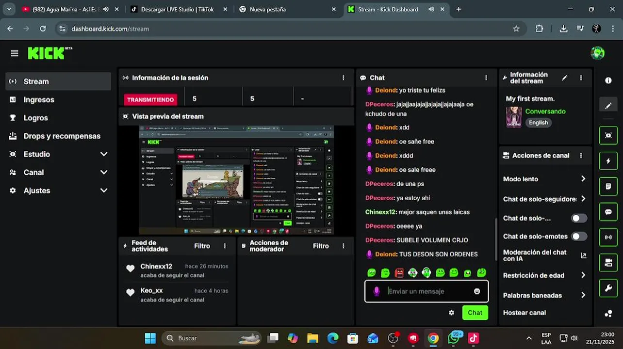Click the stream preview icon in right toolbar
This screenshot has height=349, width=623.
(x=608, y=135)
